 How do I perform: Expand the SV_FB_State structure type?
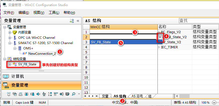pyautogui.click(x=10, y=64)
